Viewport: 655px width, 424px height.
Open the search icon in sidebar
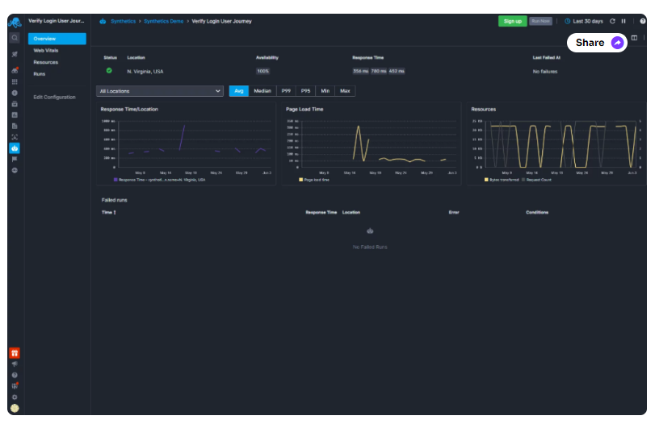click(x=15, y=38)
